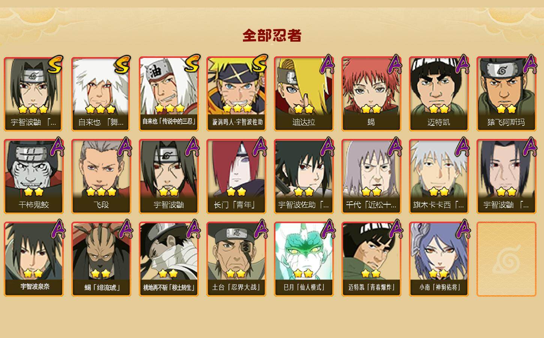Viewport: 544px width, 338px height.
Task: Open the 长门「青年」 ninja card
Action: (x=236, y=177)
